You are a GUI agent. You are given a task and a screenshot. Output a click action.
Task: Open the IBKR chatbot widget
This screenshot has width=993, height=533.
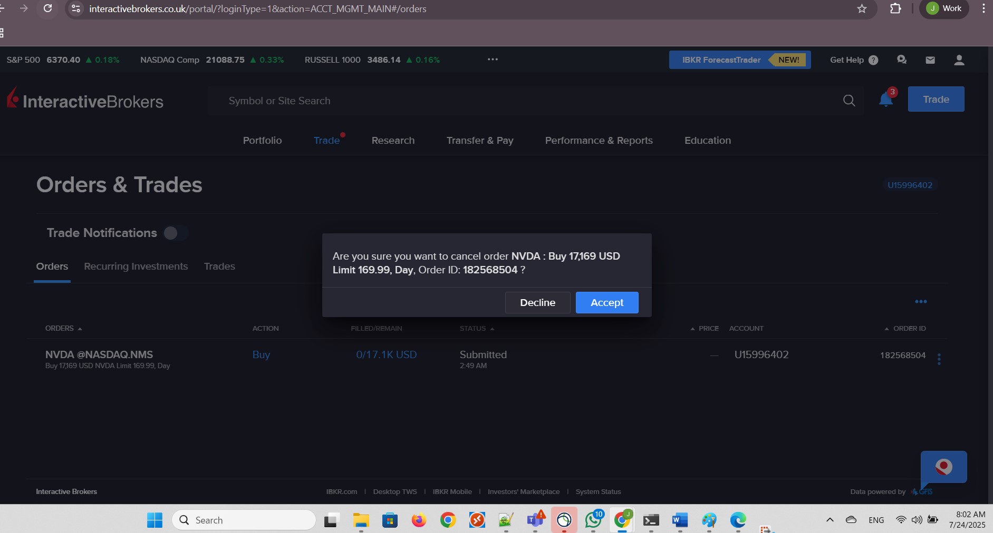click(x=943, y=467)
